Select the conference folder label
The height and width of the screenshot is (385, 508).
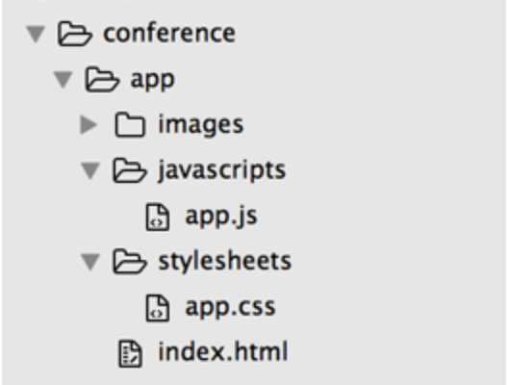[x=169, y=34]
